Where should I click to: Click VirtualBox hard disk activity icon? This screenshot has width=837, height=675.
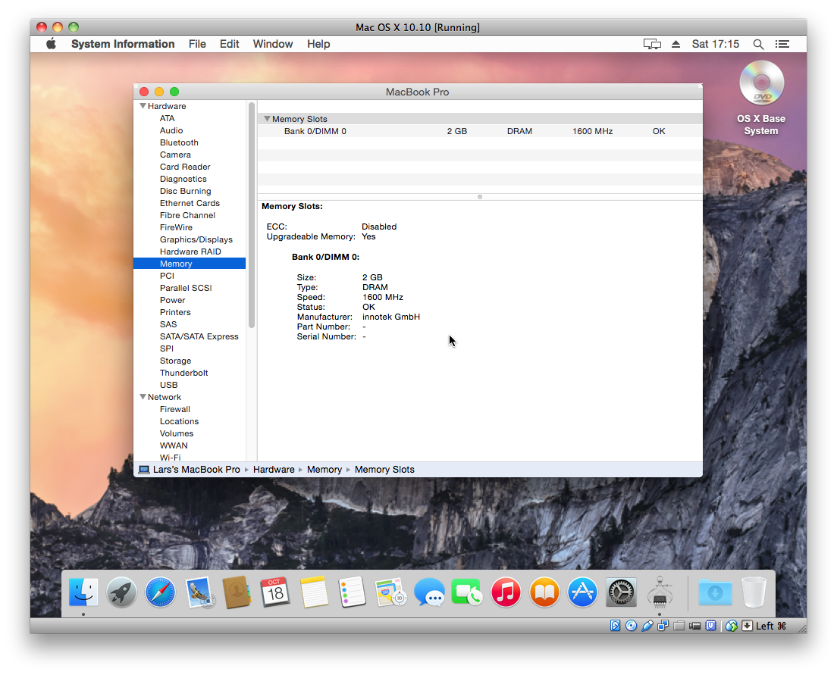616,626
